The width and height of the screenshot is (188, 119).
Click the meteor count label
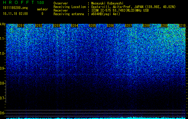tap(42, 9)
